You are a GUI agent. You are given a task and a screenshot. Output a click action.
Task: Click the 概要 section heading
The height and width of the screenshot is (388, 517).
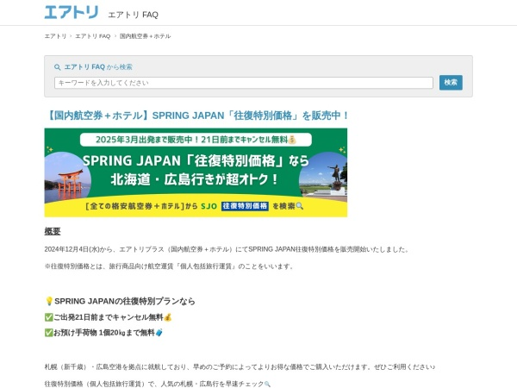click(53, 231)
